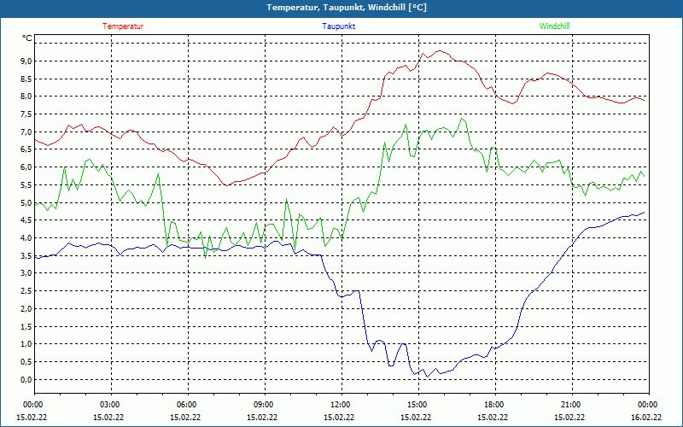This screenshot has height=427, width=683.
Task: Click the 2,5 y-axis value
Action: pos(26,291)
